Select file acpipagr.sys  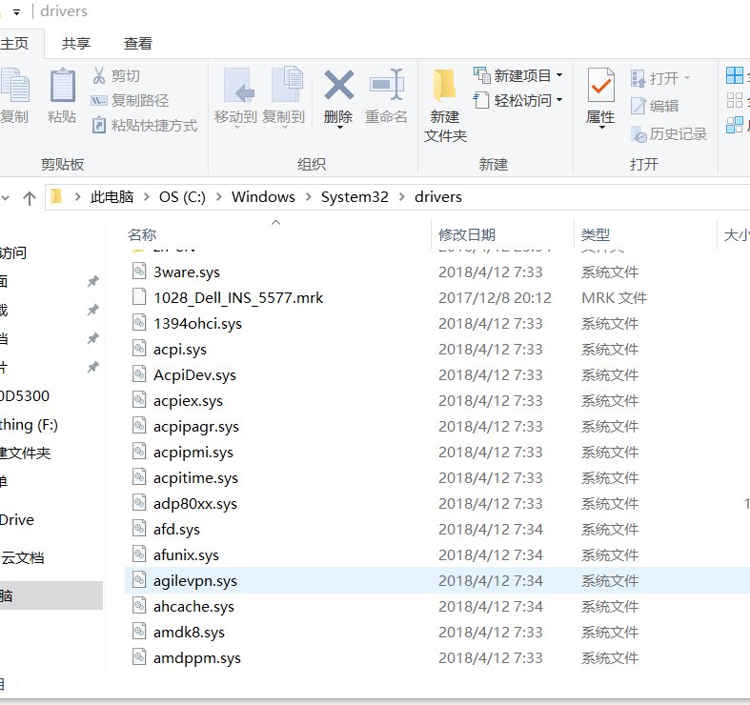click(x=196, y=427)
